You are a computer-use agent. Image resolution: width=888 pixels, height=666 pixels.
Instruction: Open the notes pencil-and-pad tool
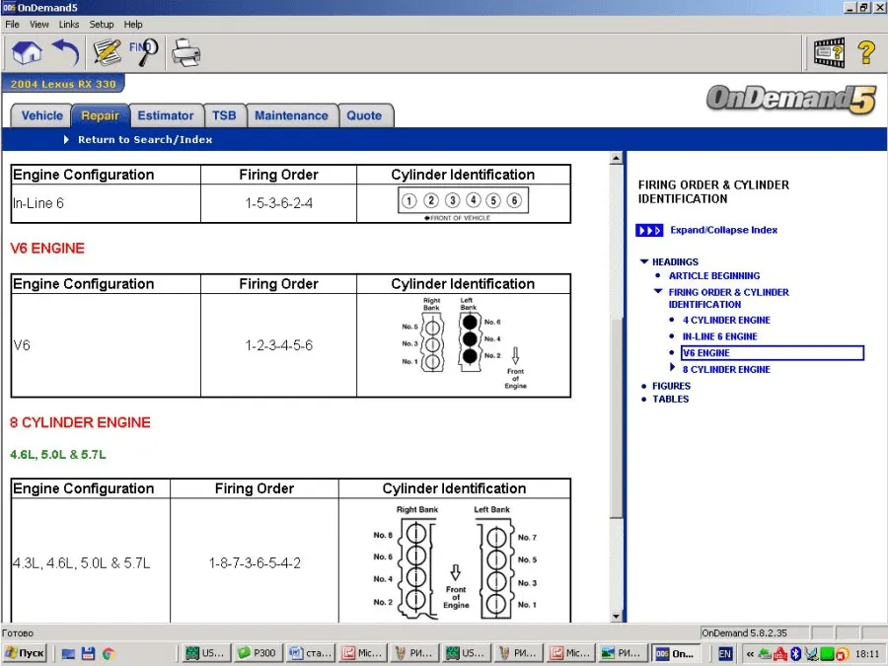coord(107,52)
